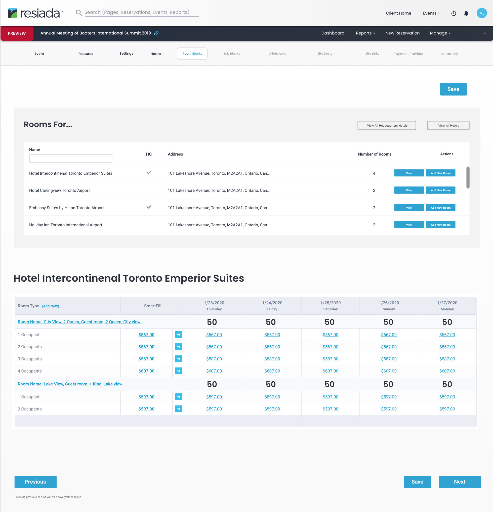Image resolution: width=493 pixels, height=512 pixels.
Task: Expand the Manage dropdown menu
Action: click(440, 33)
